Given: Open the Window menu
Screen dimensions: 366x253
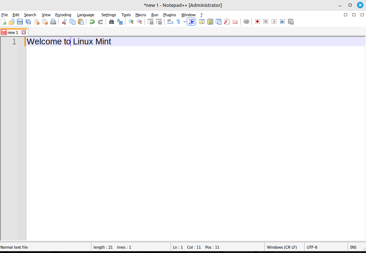Looking at the screenshot, I should pos(188,15).
